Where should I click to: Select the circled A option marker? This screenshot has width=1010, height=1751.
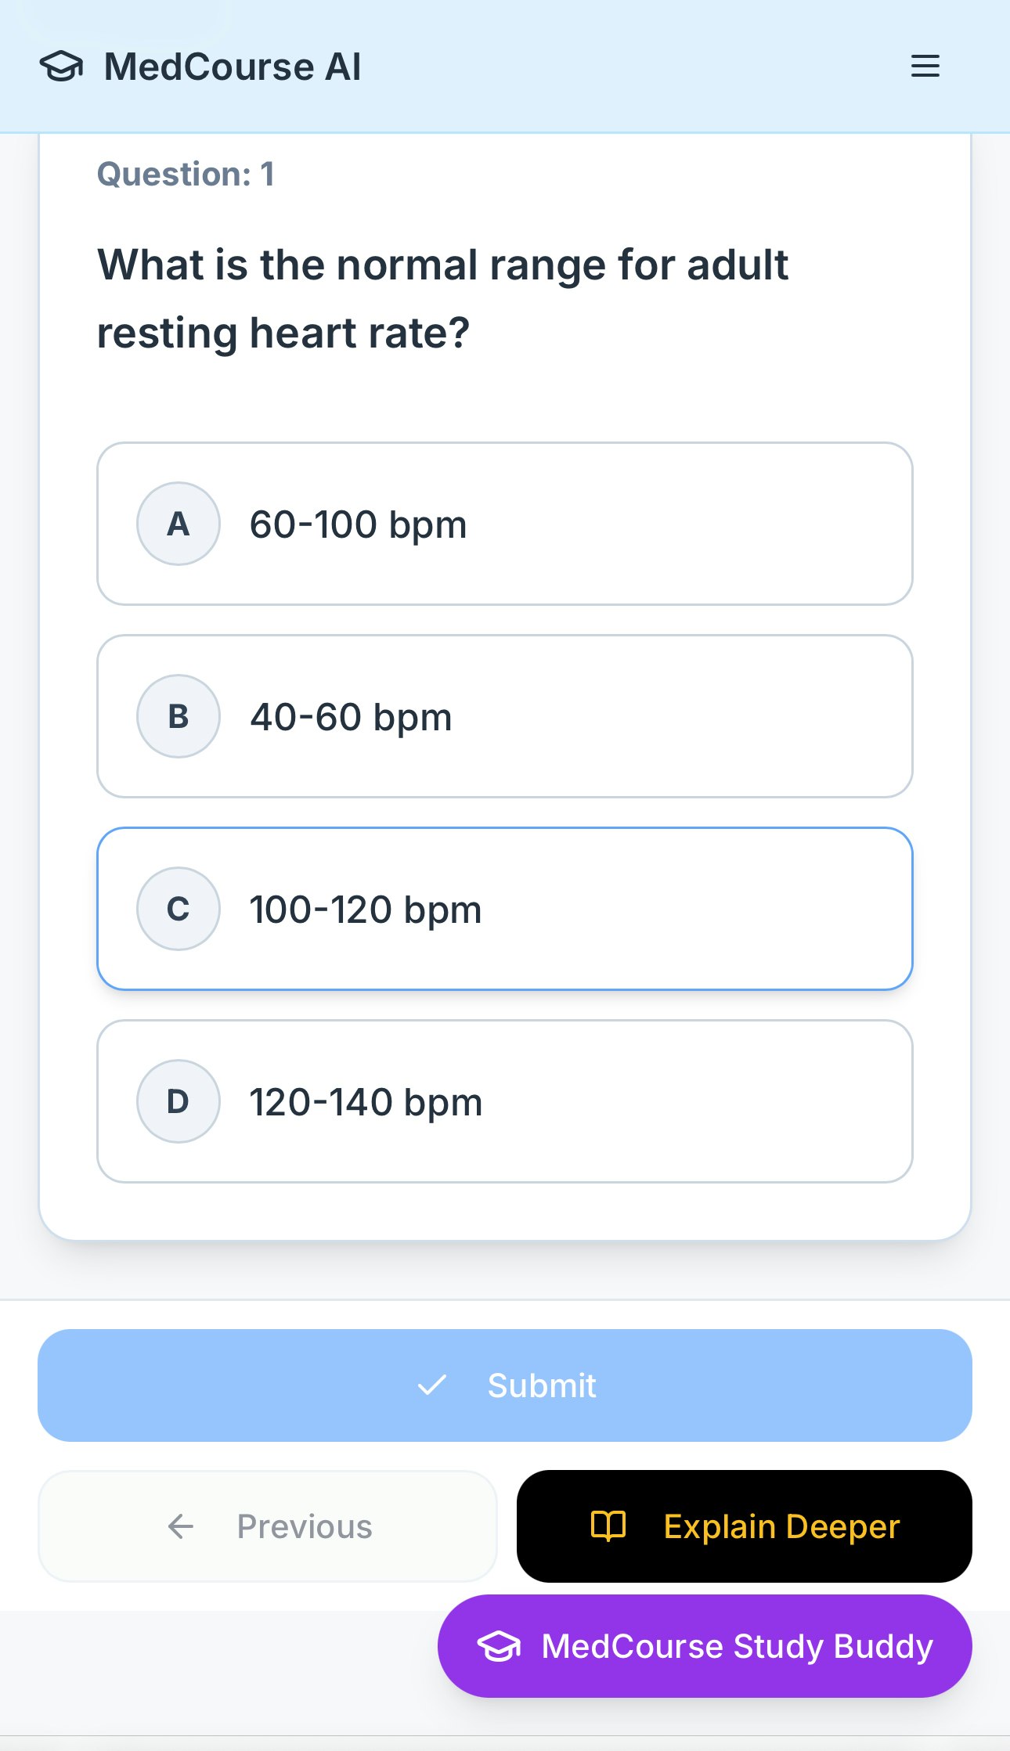pyautogui.click(x=178, y=524)
